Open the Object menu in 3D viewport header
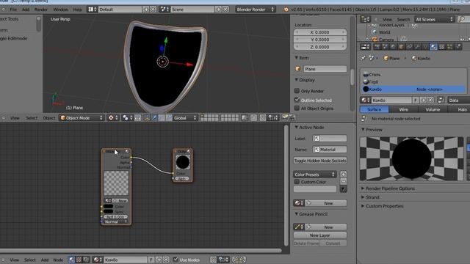This screenshot has height=264, width=470. click(49, 118)
